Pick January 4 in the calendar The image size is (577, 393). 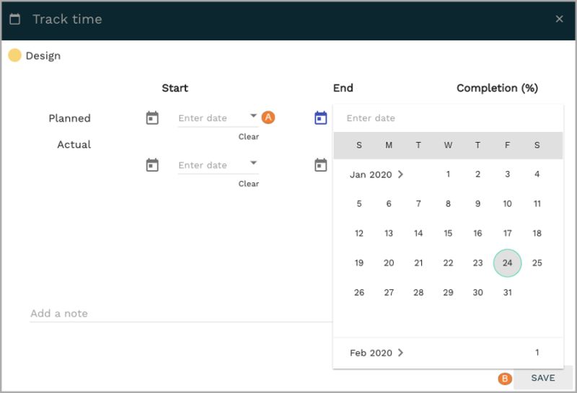[x=537, y=174]
